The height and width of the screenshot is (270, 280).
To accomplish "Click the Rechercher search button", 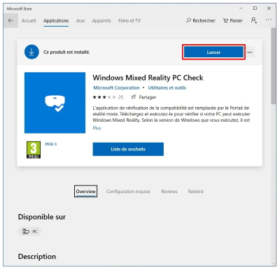I will tap(201, 20).
